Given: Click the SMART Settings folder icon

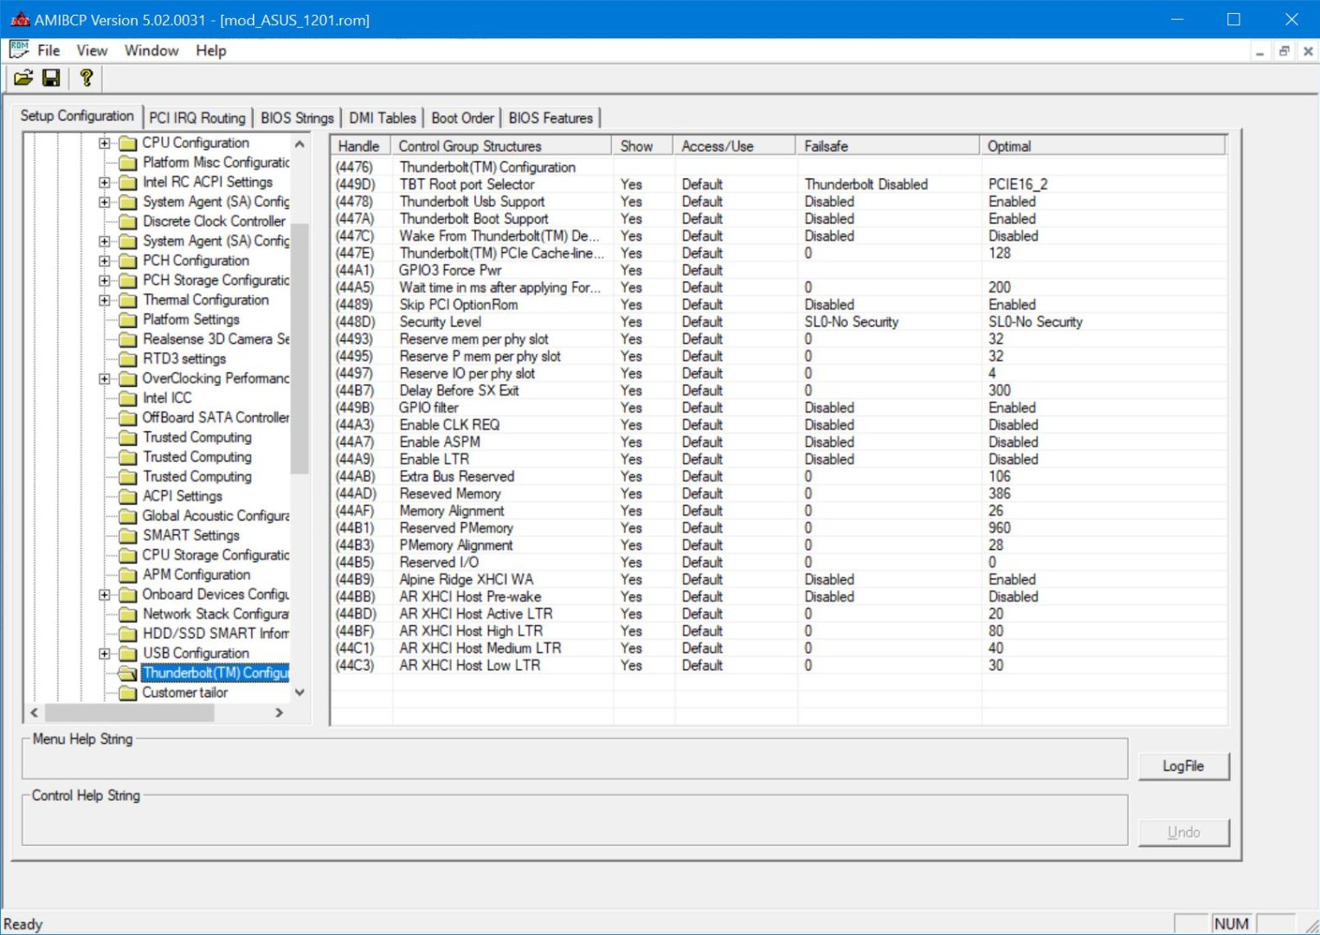Looking at the screenshot, I should pyautogui.click(x=128, y=536).
